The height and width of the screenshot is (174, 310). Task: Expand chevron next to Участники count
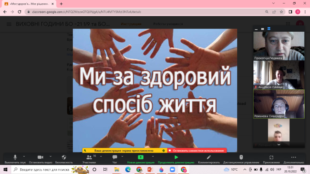click(100, 156)
